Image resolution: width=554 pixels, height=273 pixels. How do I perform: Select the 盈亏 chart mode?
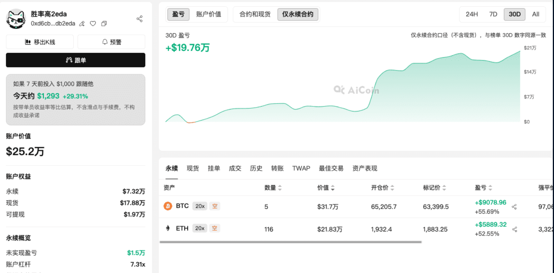(178, 14)
